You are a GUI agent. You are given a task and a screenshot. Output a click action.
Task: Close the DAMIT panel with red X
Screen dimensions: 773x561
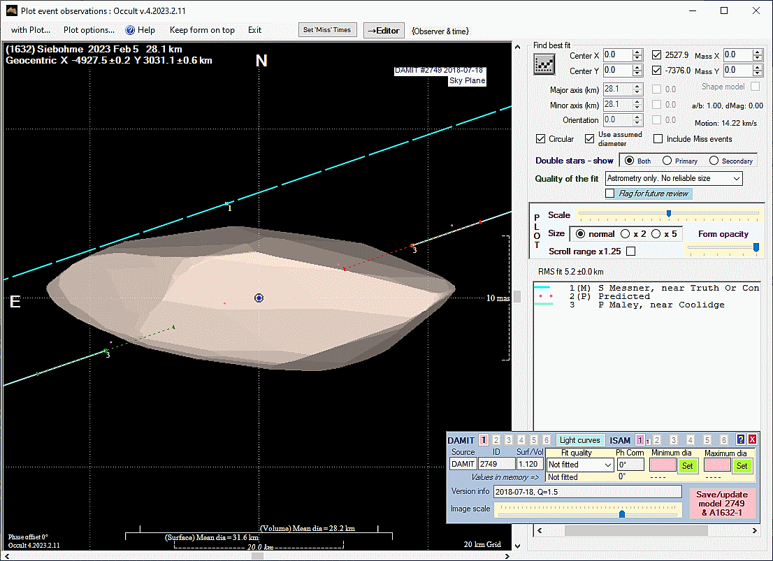(x=752, y=440)
